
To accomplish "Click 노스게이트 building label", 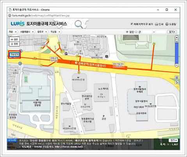I will coord(103,89).
